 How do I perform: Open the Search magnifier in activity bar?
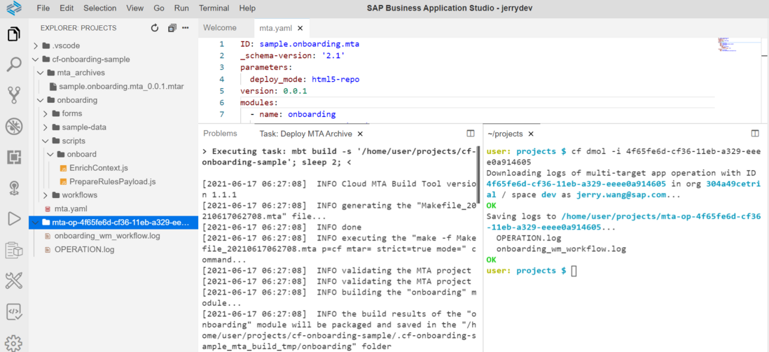[14, 64]
